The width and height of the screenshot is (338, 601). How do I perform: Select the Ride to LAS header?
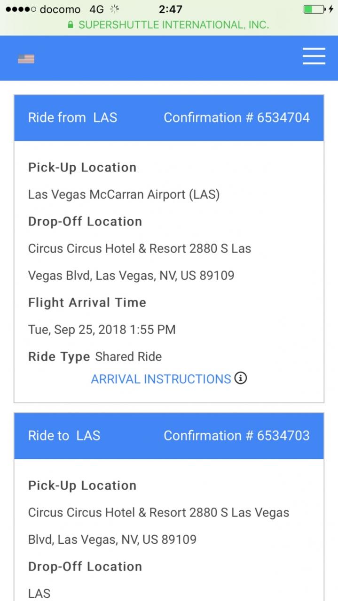pos(64,435)
